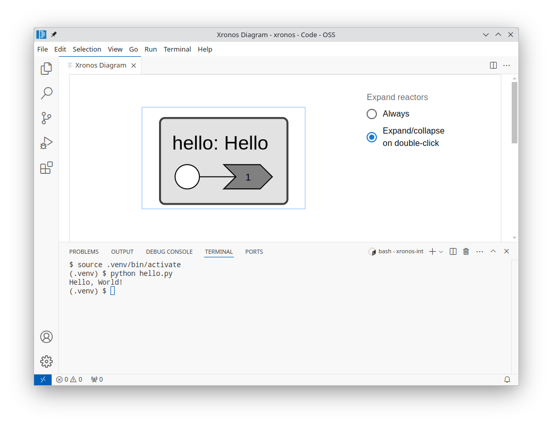553x426 pixels.
Task: Open the Terminal menu
Action: coord(177,50)
